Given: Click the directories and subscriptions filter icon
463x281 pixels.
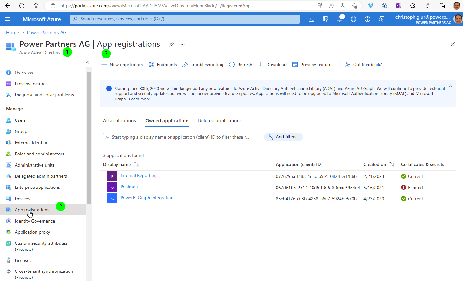Looking at the screenshot, I should click(326, 19).
